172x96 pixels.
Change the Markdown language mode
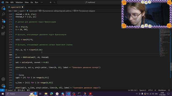point(162,90)
